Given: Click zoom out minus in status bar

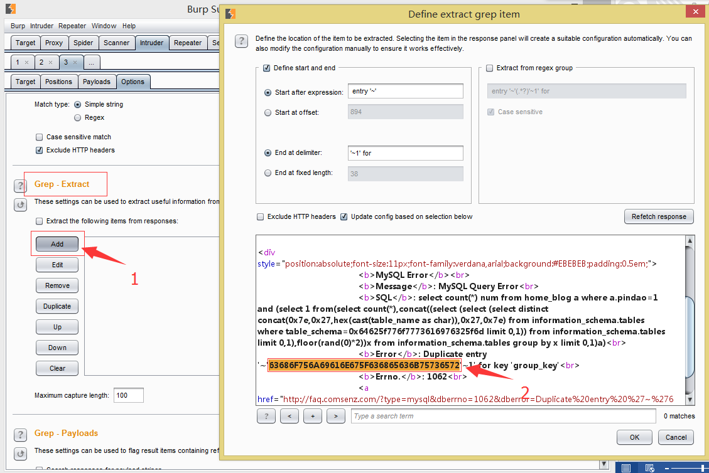Looking at the screenshot, I should tap(666, 468).
